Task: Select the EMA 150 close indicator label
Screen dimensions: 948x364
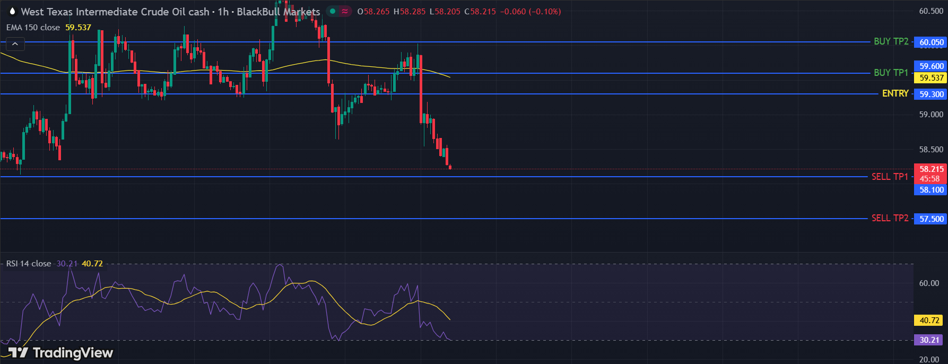Action: pyautogui.click(x=33, y=28)
